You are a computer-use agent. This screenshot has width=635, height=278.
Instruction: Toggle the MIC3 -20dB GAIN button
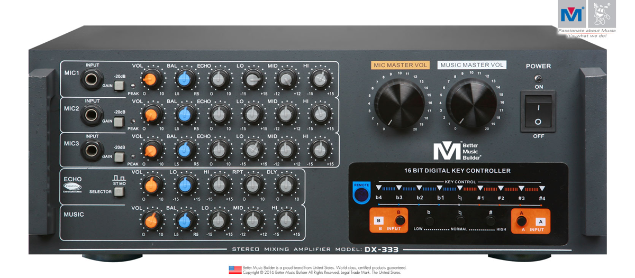[x=119, y=157]
